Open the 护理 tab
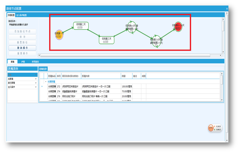 [x=23, y=62]
